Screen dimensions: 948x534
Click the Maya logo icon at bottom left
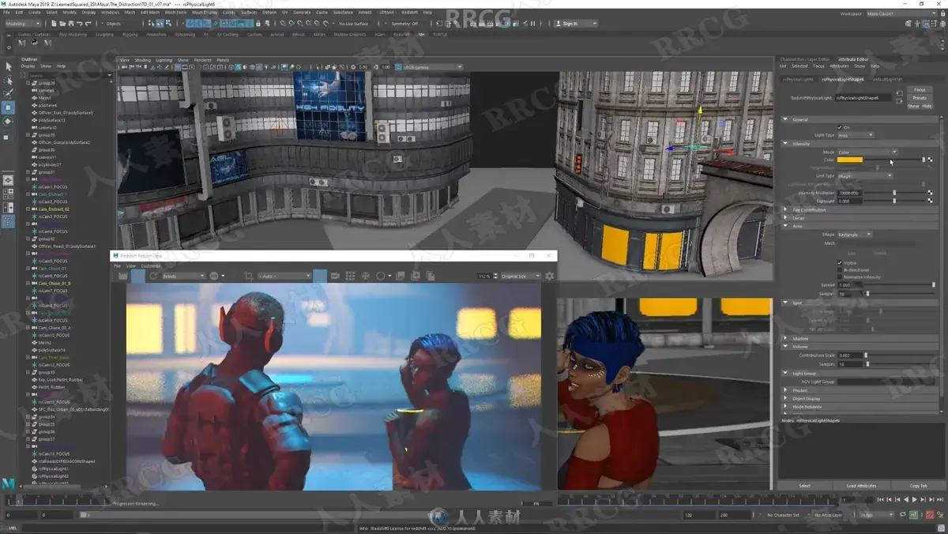pos(8,483)
